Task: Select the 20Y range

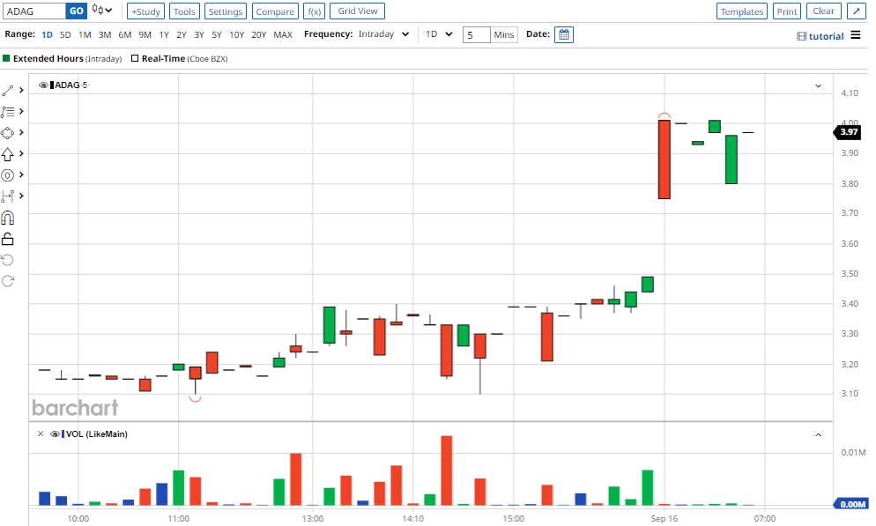Action: click(x=259, y=34)
